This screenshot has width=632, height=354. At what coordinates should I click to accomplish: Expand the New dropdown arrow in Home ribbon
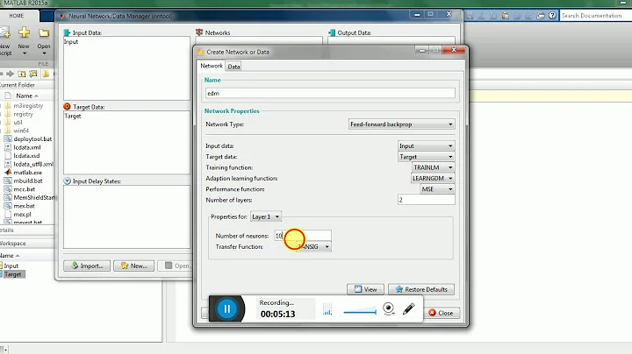tap(25, 53)
